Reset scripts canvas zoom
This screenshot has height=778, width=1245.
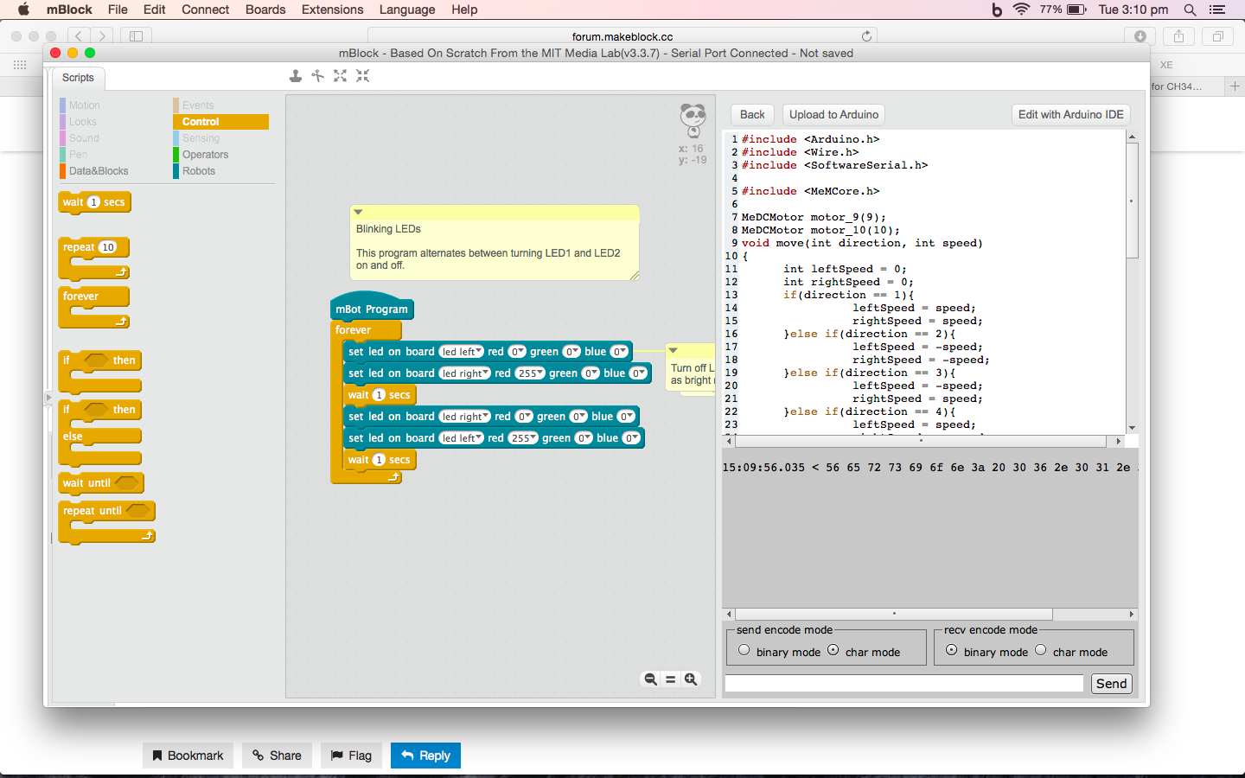(670, 679)
